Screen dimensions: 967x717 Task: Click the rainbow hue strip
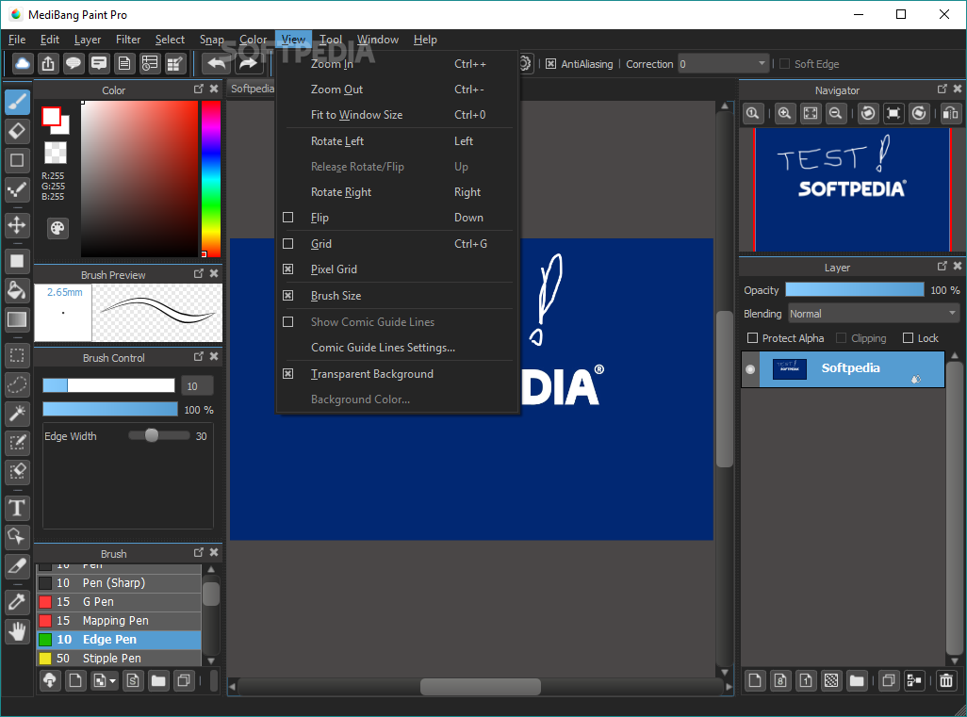tap(211, 179)
